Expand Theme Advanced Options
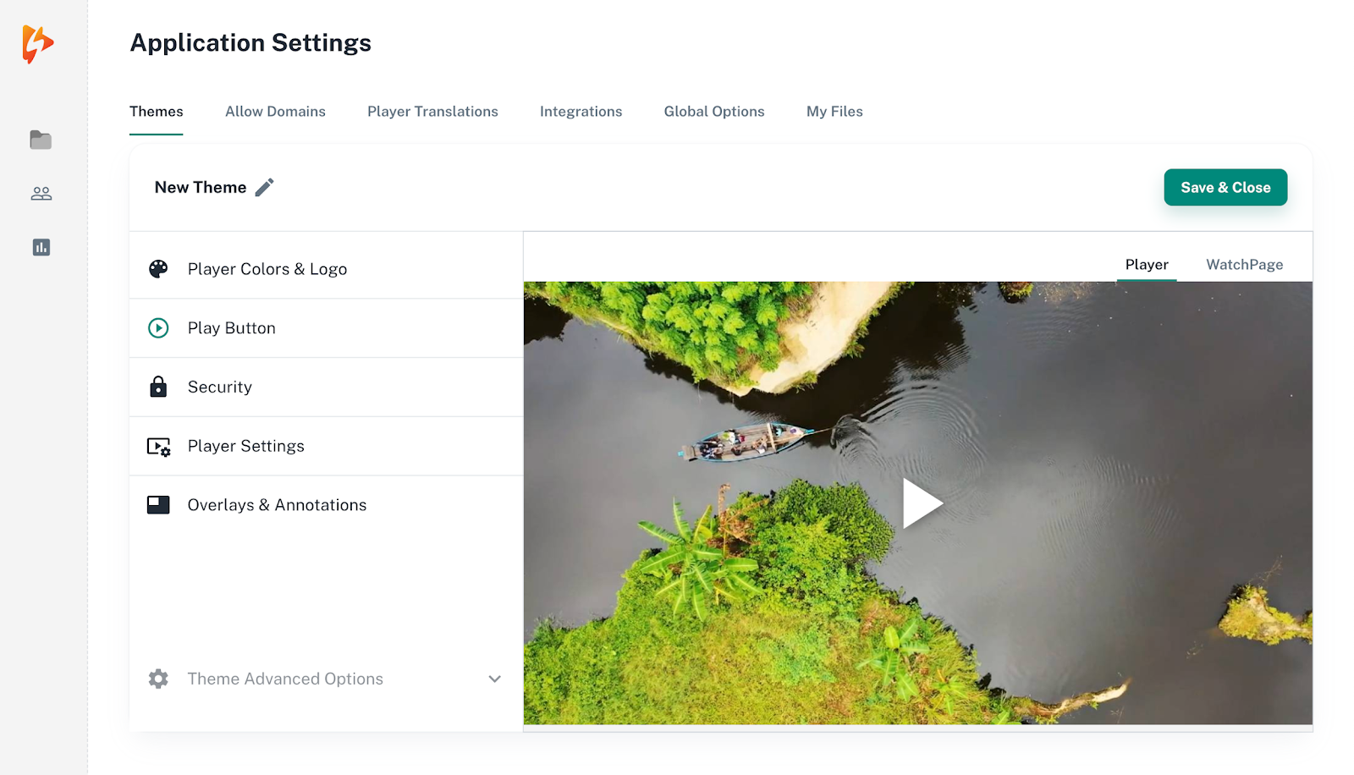1354x775 pixels. 494,679
